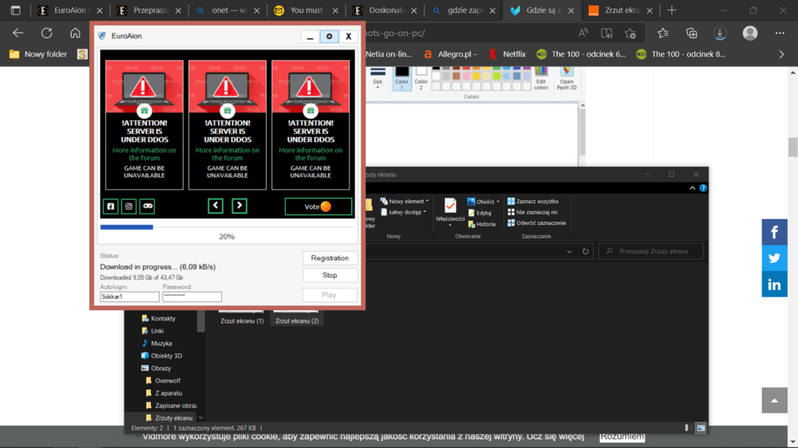Open EuroAion launcher settings gear
798x448 pixels.
[330, 37]
